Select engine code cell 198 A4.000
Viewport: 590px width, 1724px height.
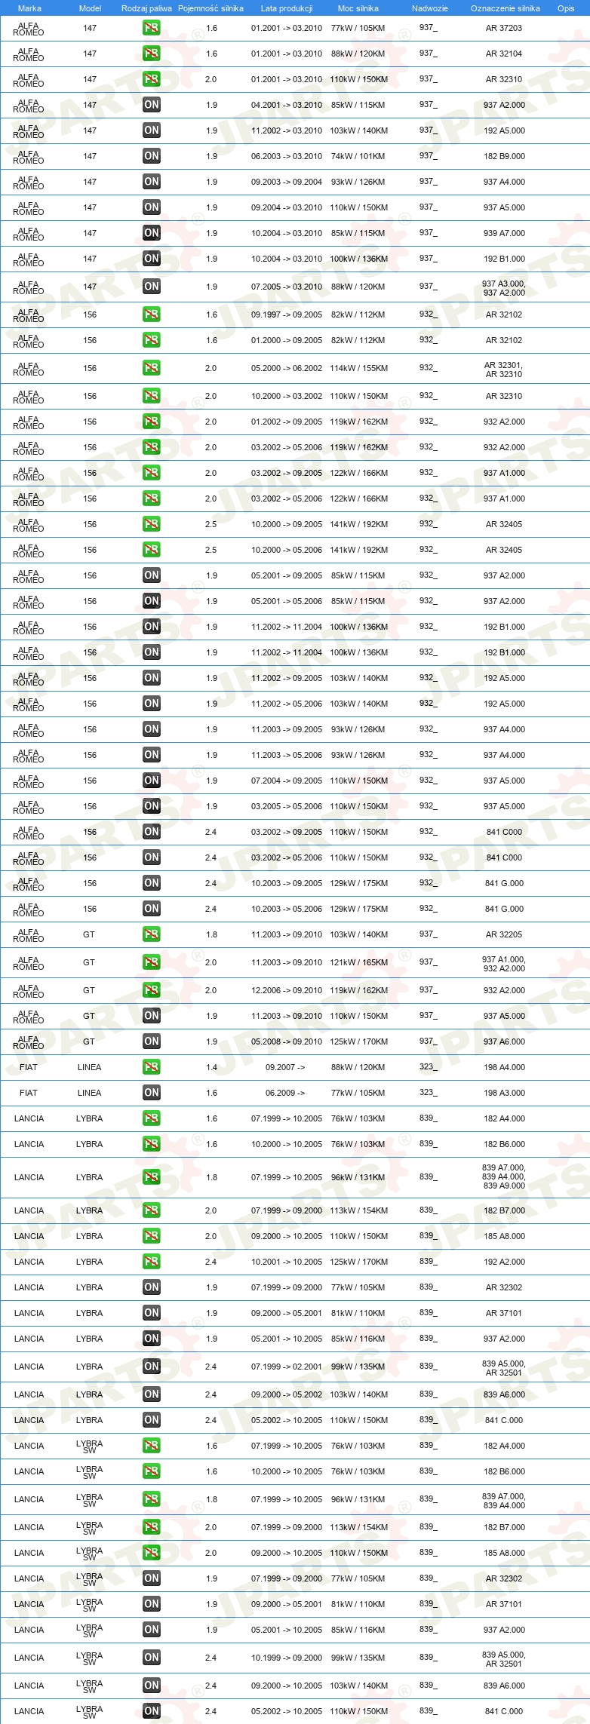[504, 1067]
